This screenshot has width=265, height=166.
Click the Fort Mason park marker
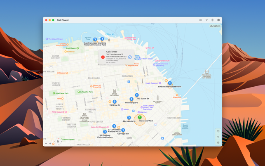click(x=78, y=48)
